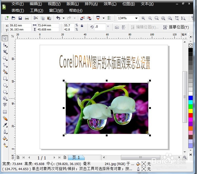Open a file with the folder icon

[13, 18]
